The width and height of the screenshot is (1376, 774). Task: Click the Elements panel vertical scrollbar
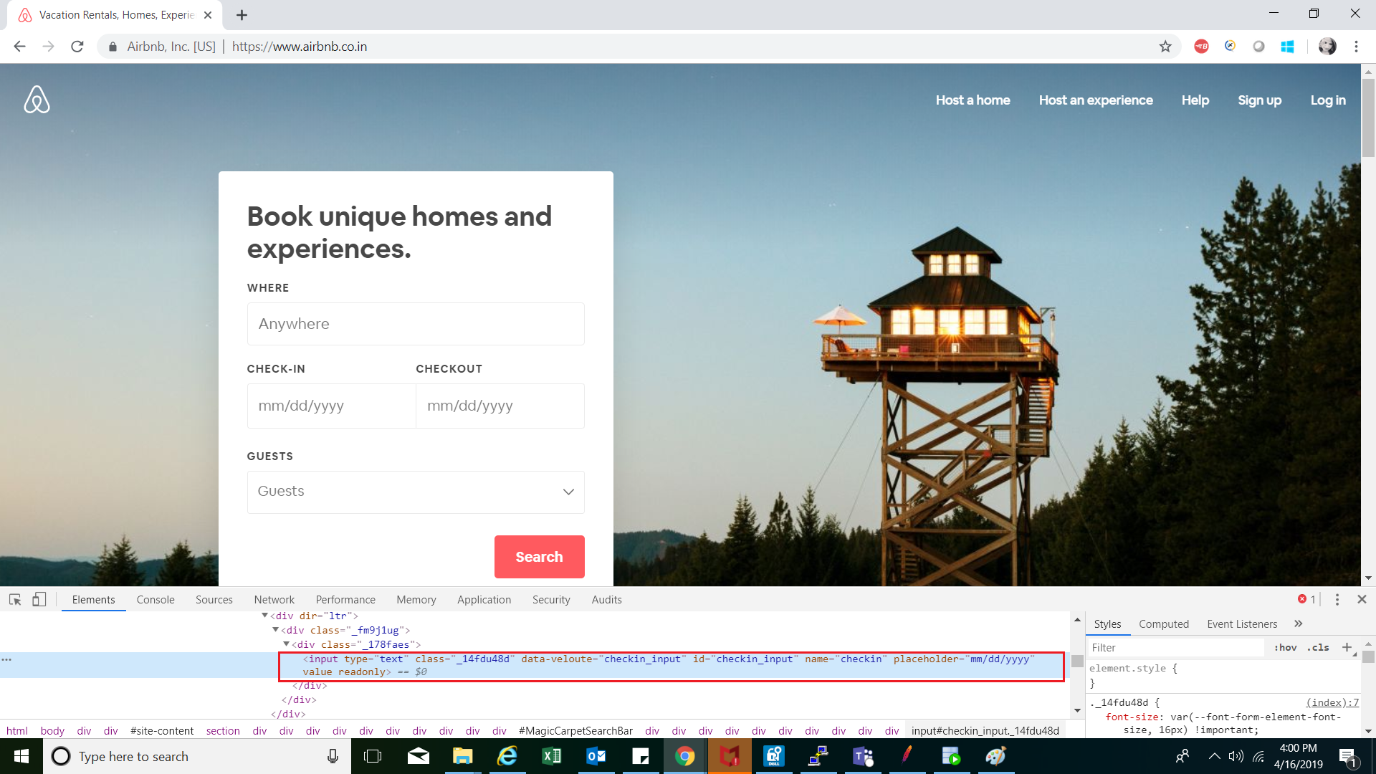click(1077, 661)
